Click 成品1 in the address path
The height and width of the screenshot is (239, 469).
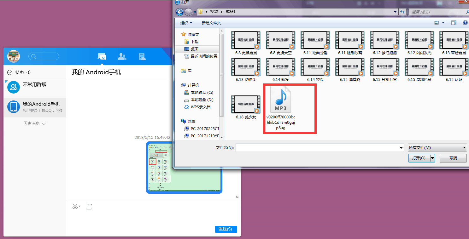tap(231, 12)
